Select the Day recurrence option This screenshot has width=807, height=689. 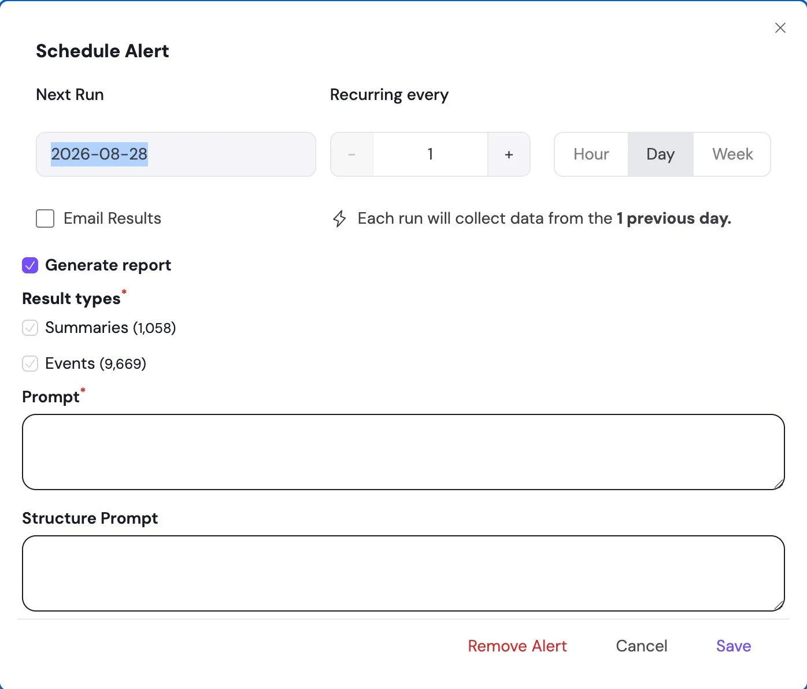pyautogui.click(x=660, y=154)
